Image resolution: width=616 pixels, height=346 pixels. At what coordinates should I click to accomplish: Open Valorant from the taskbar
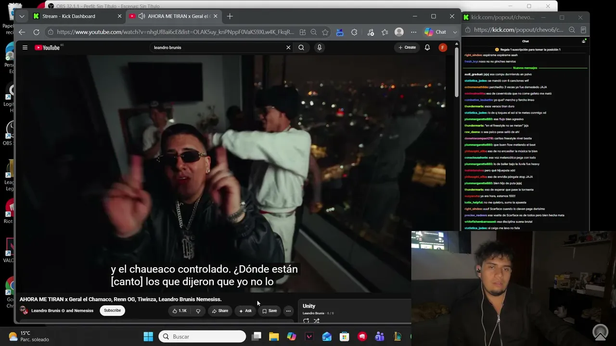[309, 336]
